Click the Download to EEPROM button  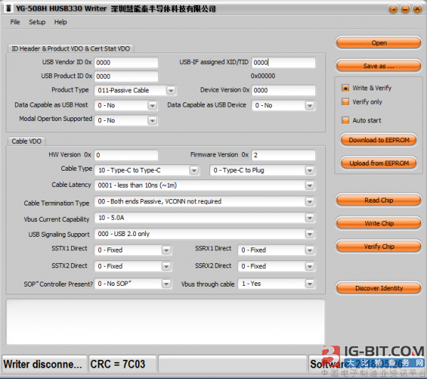click(379, 140)
